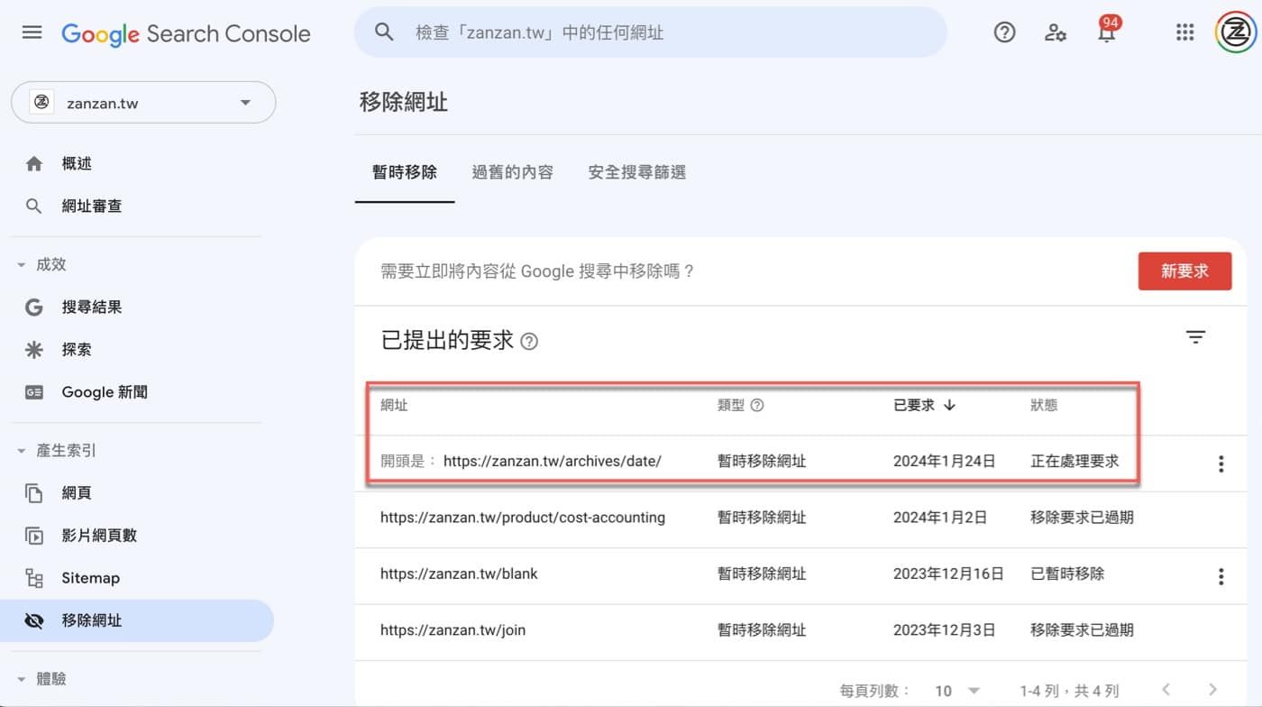Sort by the 已要求 column arrow

[x=950, y=406]
